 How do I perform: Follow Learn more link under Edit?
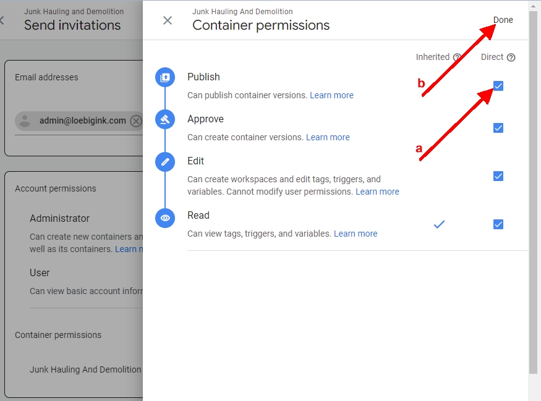(377, 192)
